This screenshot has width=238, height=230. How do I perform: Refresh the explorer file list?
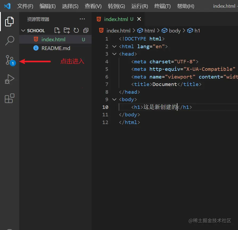[x=76, y=30]
